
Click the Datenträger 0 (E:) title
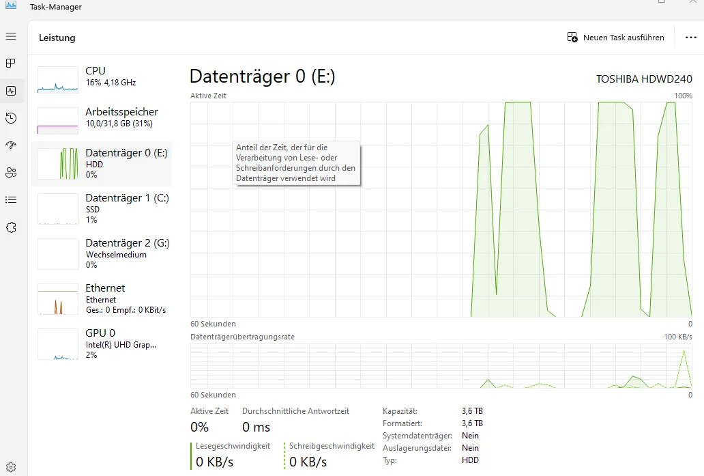coord(262,76)
